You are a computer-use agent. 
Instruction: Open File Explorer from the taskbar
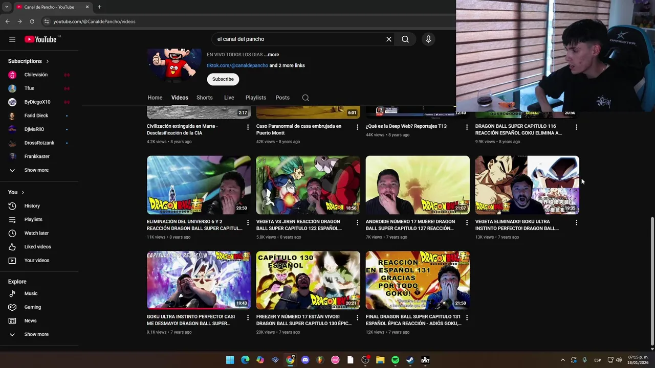pyautogui.click(x=380, y=360)
